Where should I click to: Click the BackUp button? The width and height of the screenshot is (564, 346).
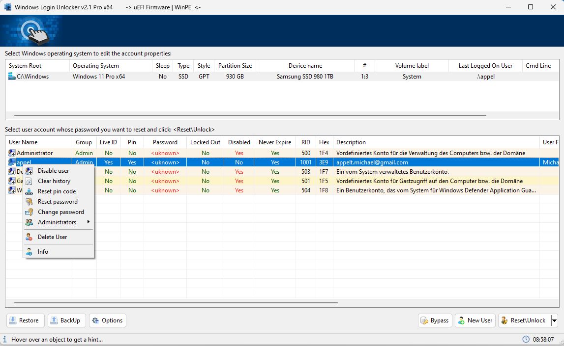(66, 320)
